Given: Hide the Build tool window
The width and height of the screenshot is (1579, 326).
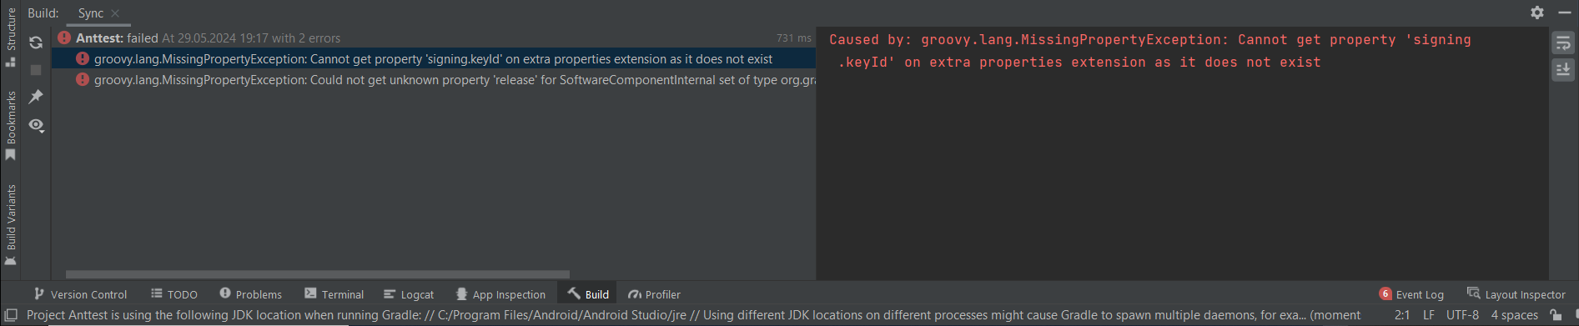Looking at the screenshot, I should coord(1564,13).
